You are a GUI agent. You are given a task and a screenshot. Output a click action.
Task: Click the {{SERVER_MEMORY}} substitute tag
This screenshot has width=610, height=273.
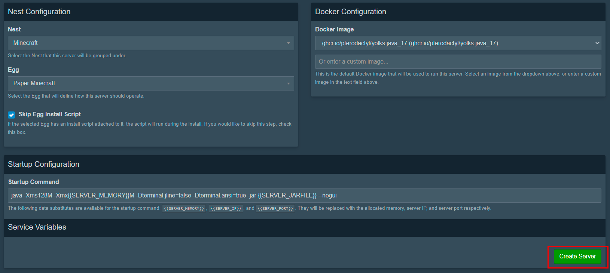(x=184, y=208)
